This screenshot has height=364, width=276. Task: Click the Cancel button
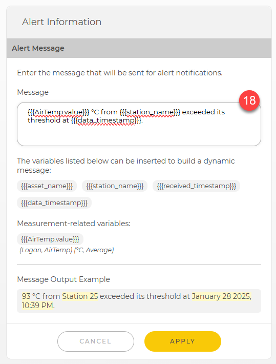coord(96,341)
